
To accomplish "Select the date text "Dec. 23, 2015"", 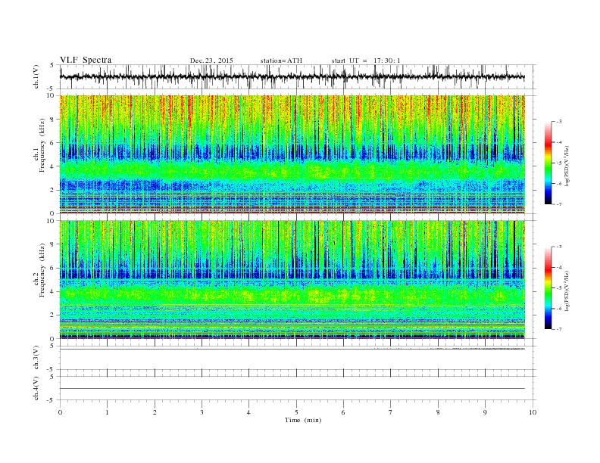I will 211,61.
